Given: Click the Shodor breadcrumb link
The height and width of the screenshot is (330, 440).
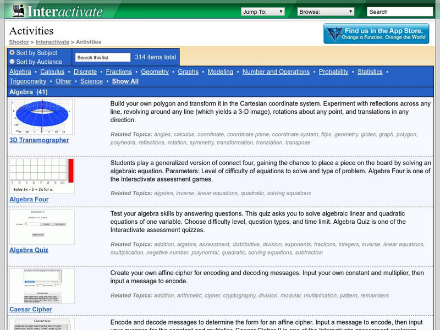Looking at the screenshot, I should pos(19,42).
